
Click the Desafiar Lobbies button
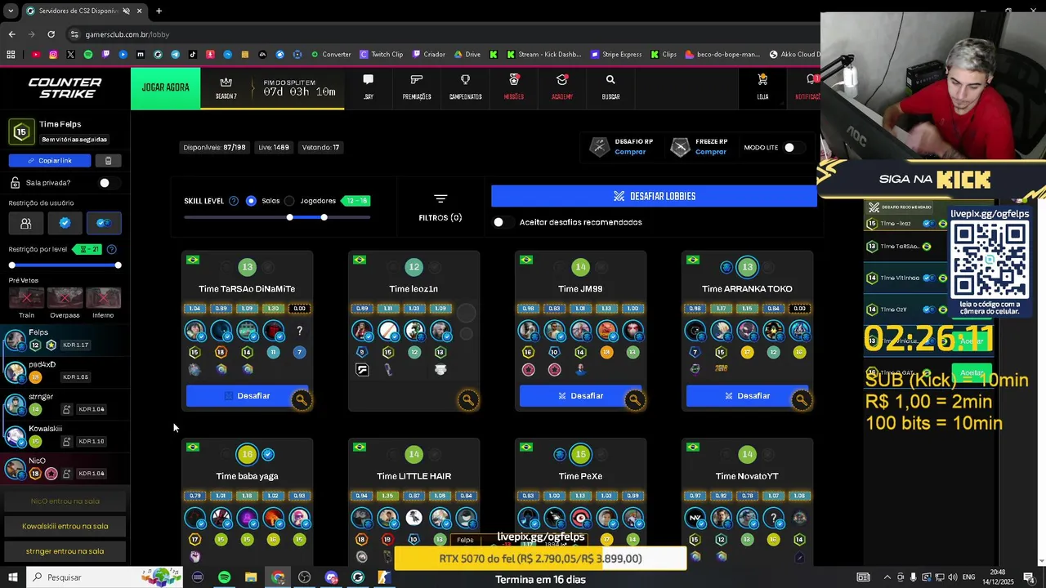654,196
